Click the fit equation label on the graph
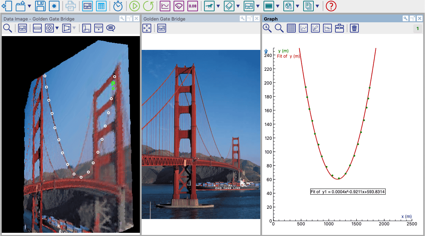 pyautogui.click(x=347, y=192)
